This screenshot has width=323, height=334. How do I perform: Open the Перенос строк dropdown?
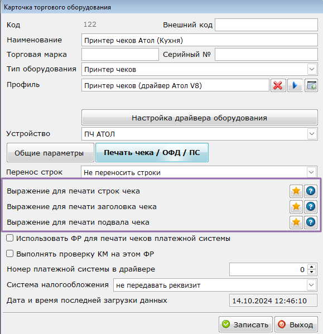click(311, 172)
